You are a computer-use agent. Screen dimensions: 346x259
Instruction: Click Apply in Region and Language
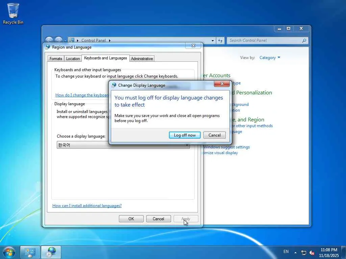click(186, 219)
